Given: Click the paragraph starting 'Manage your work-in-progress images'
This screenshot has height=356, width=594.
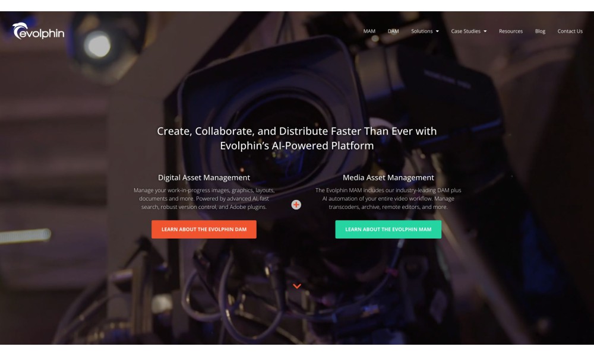Looking at the screenshot, I should pyautogui.click(x=204, y=199).
